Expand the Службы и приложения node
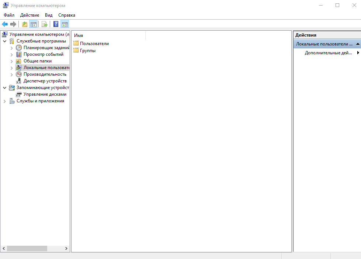Screen dimensions: 361x259 tap(4, 101)
